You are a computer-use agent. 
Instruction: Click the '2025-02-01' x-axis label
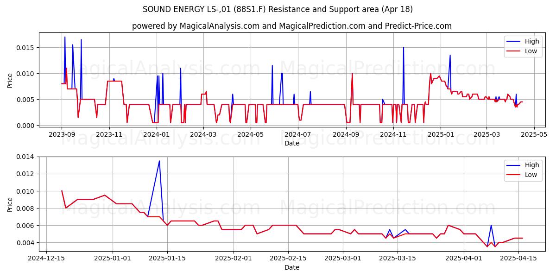(234, 259)
